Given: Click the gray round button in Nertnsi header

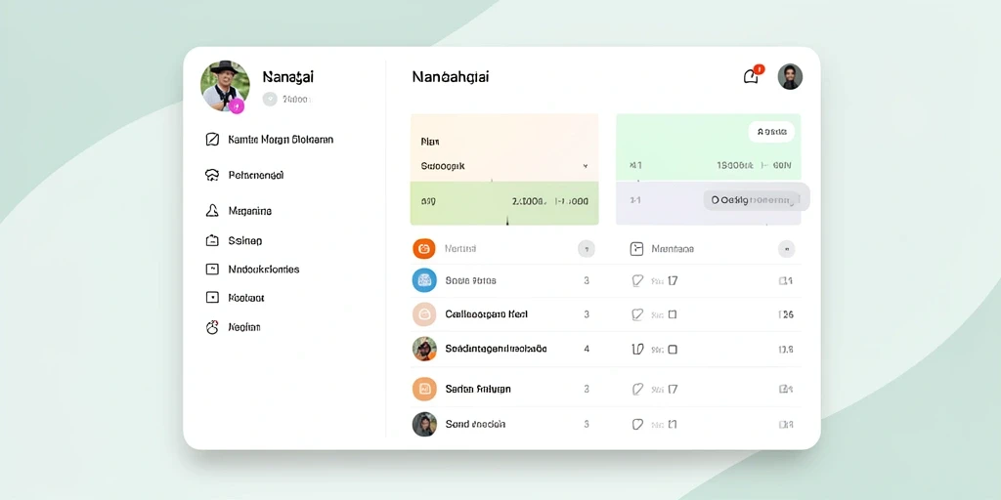Looking at the screenshot, I should pos(587,249).
